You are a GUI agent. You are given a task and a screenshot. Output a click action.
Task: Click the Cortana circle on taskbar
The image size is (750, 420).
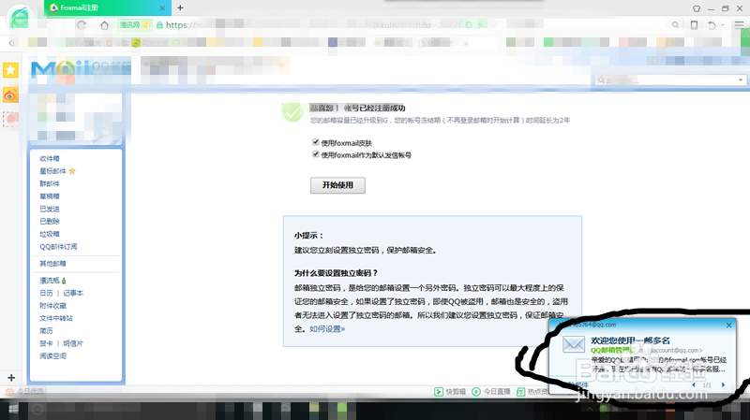click(x=37, y=410)
